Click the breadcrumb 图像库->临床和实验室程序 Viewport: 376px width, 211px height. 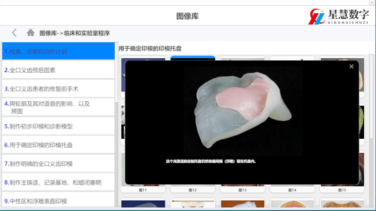point(75,33)
